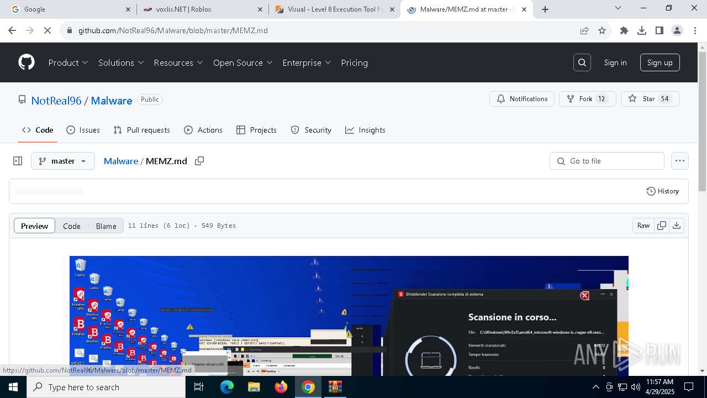This screenshot has height=398, width=707.
Task: Open the NotReal96 owner profile link
Action: [x=56, y=101]
